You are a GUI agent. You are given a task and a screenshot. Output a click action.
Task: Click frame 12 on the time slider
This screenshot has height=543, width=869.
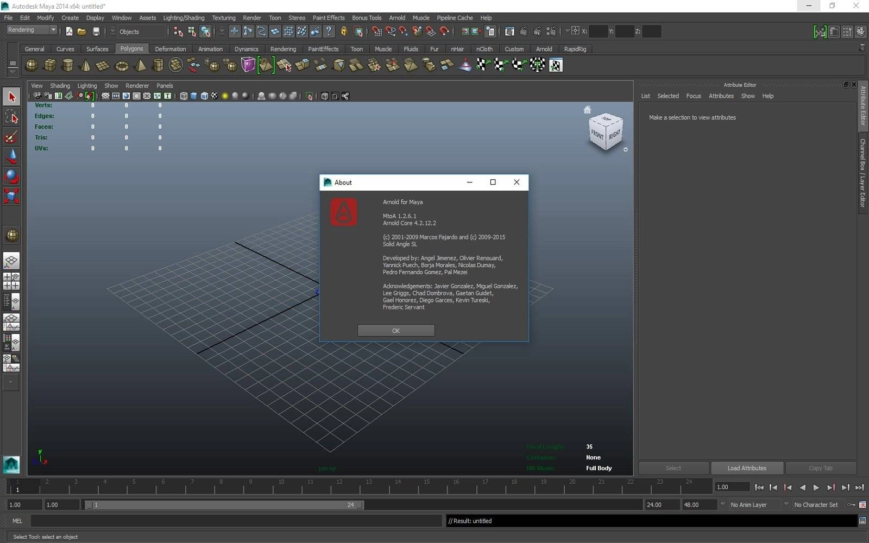(x=338, y=485)
